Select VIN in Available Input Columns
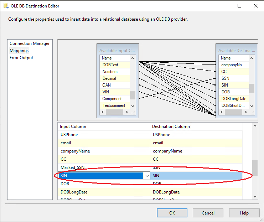The height and width of the screenshot is (222, 264). [x=106, y=92]
